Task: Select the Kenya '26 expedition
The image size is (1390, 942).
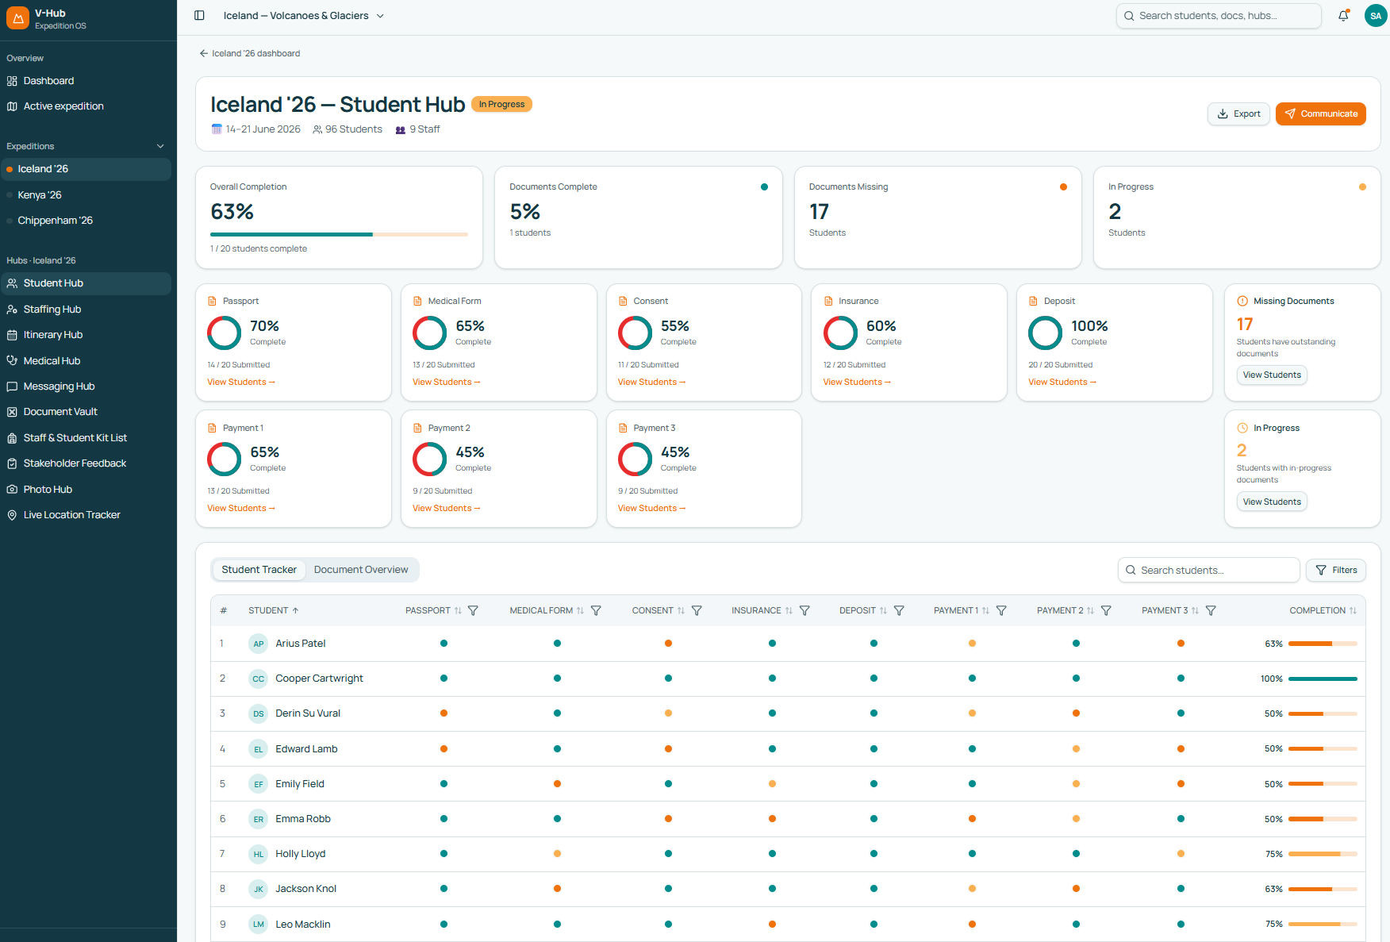Action: click(86, 195)
